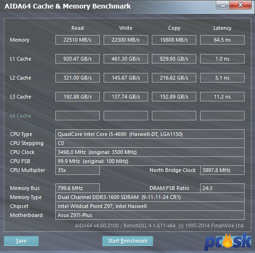
Task: Click the L1 Cache row label
Action: 20,59
